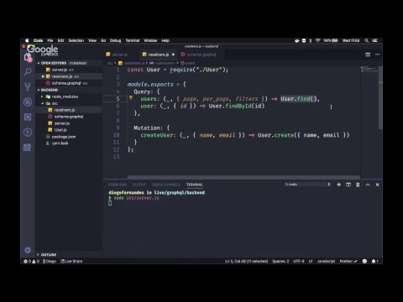403x302 pixels.
Task: Split the terminal pane
Action: tap(348, 185)
